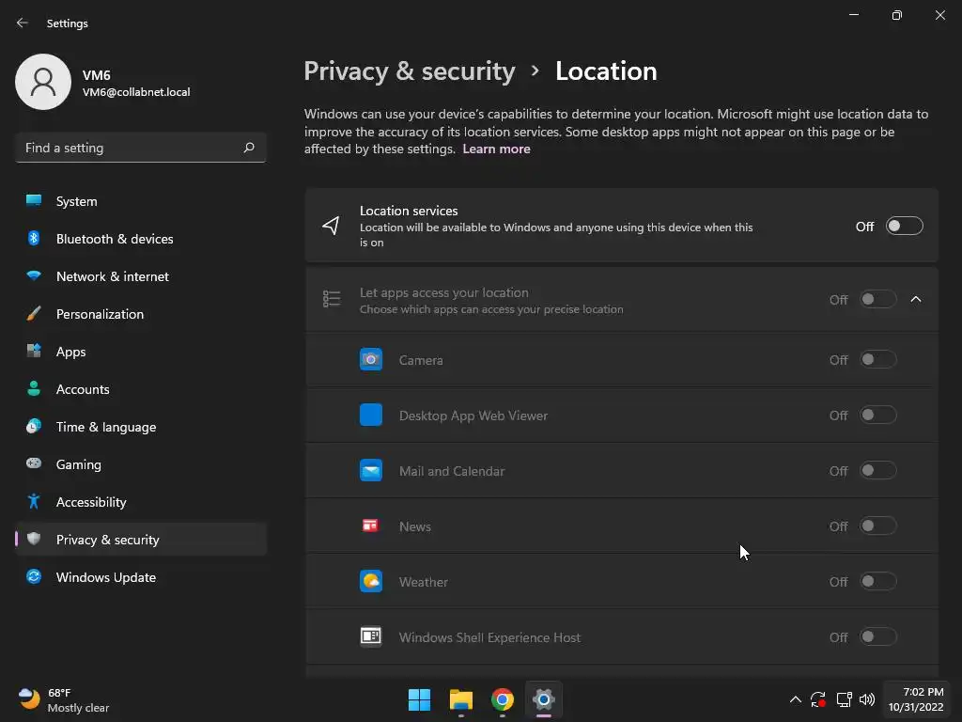Collapse the app location access list

pos(916,299)
